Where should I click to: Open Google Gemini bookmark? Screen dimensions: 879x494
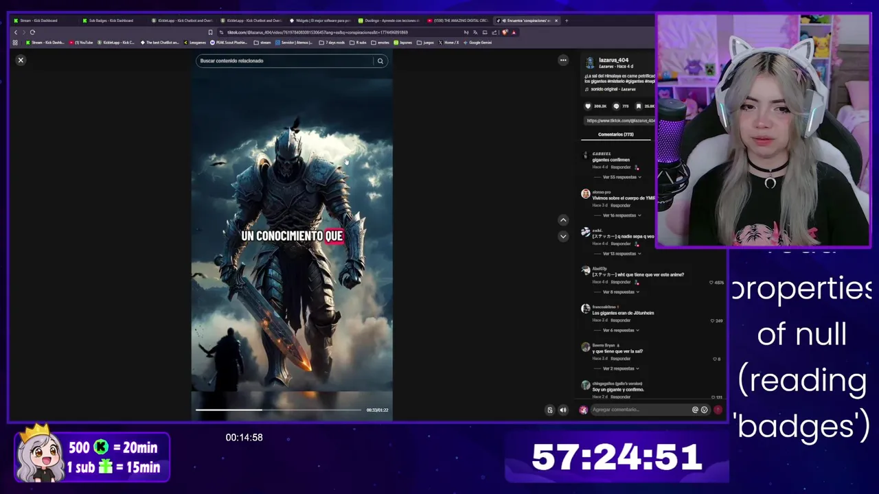pos(477,43)
